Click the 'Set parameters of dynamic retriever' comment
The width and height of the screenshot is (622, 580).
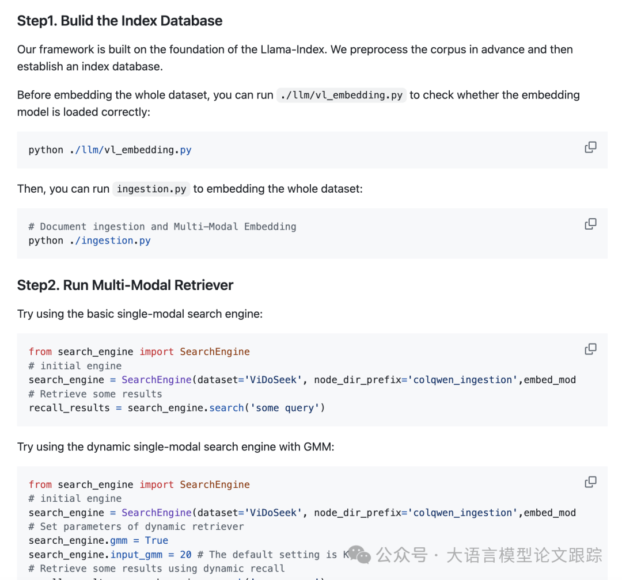136,526
